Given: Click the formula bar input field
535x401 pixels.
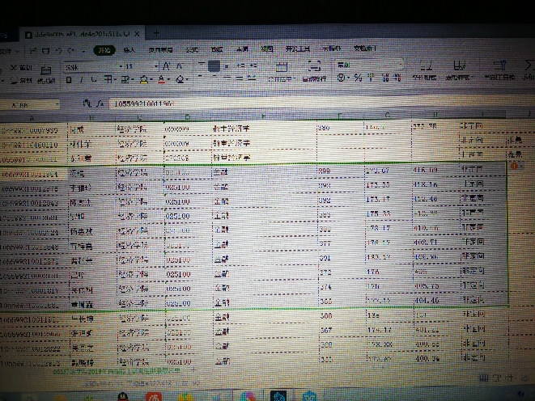Looking at the screenshot, I should click(x=307, y=103).
